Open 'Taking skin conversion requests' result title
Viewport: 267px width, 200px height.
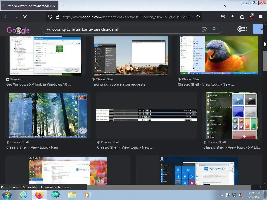tap(119, 84)
